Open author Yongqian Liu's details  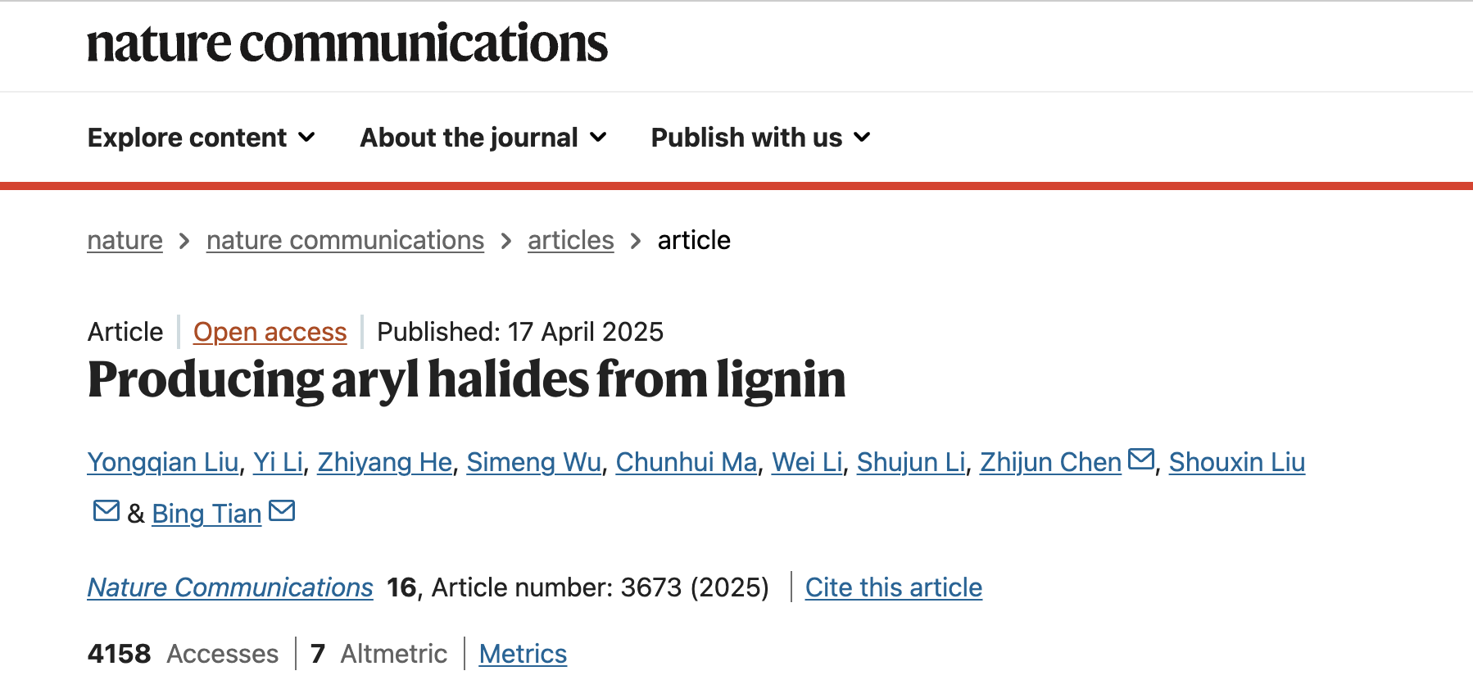point(163,462)
